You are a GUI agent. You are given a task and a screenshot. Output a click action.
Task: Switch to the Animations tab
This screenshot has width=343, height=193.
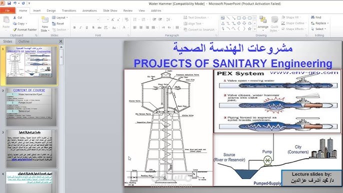pos(89,10)
